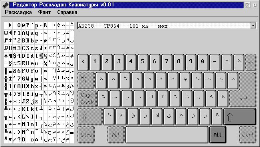Open the Раскладка menu
Viewport: 260px width, 147px height.
point(18,12)
